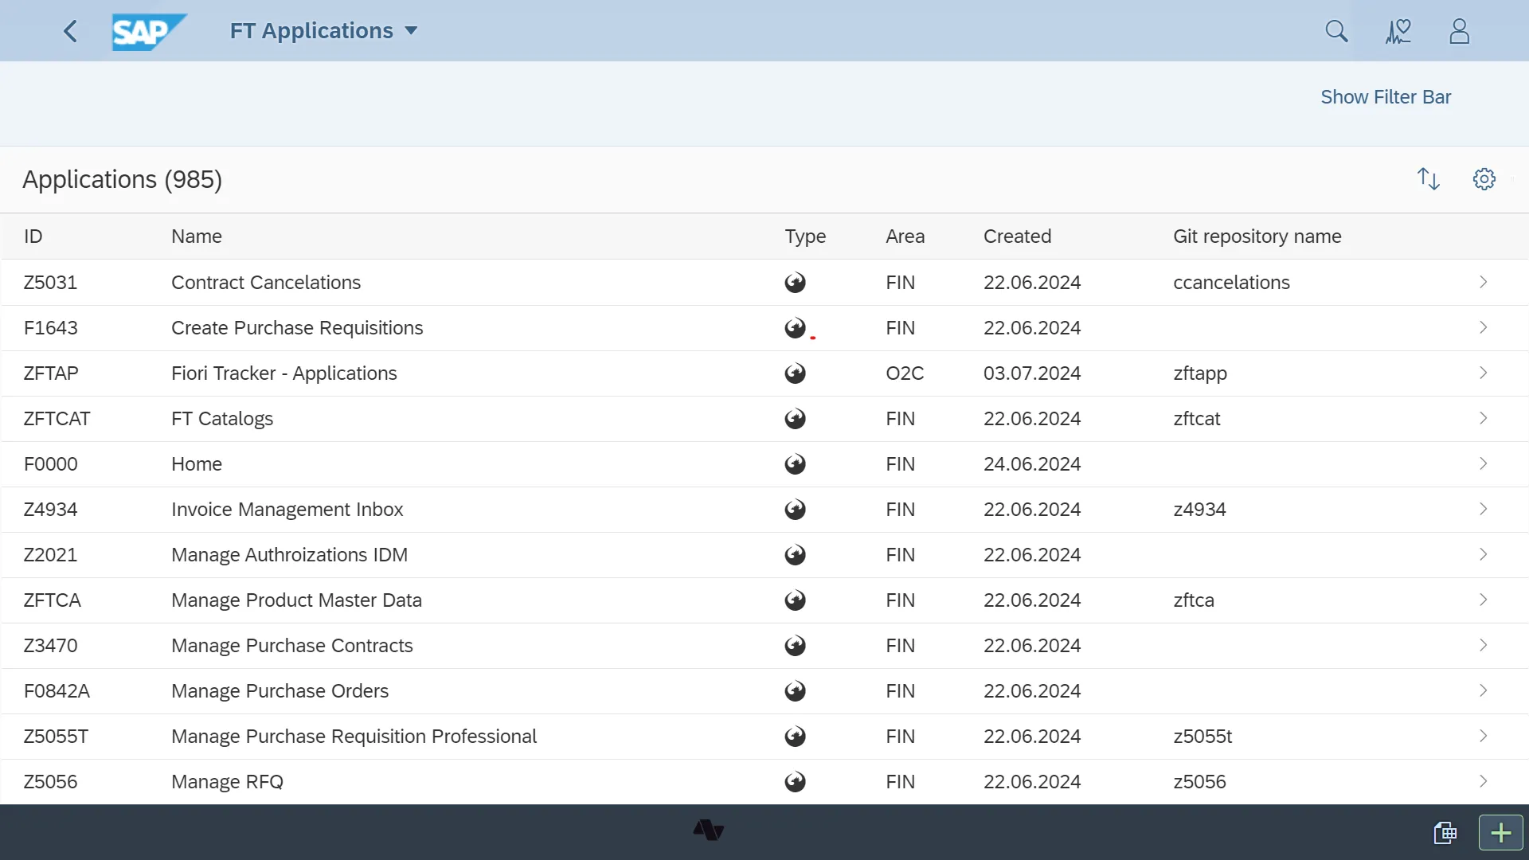Screen dimensions: 1529x860
Task: Open Home row navigation chevron
Action: 1483,464
